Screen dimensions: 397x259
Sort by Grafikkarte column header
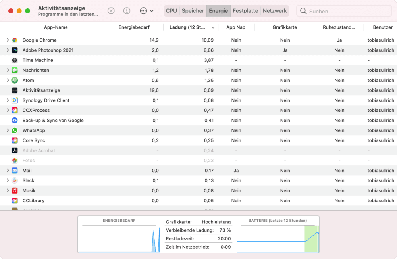[285, 27]
